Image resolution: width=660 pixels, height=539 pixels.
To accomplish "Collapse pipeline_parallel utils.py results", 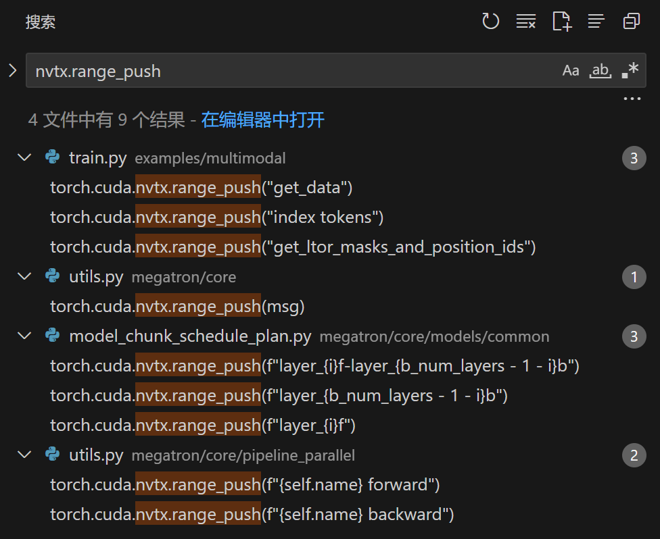I will point(25,455).
